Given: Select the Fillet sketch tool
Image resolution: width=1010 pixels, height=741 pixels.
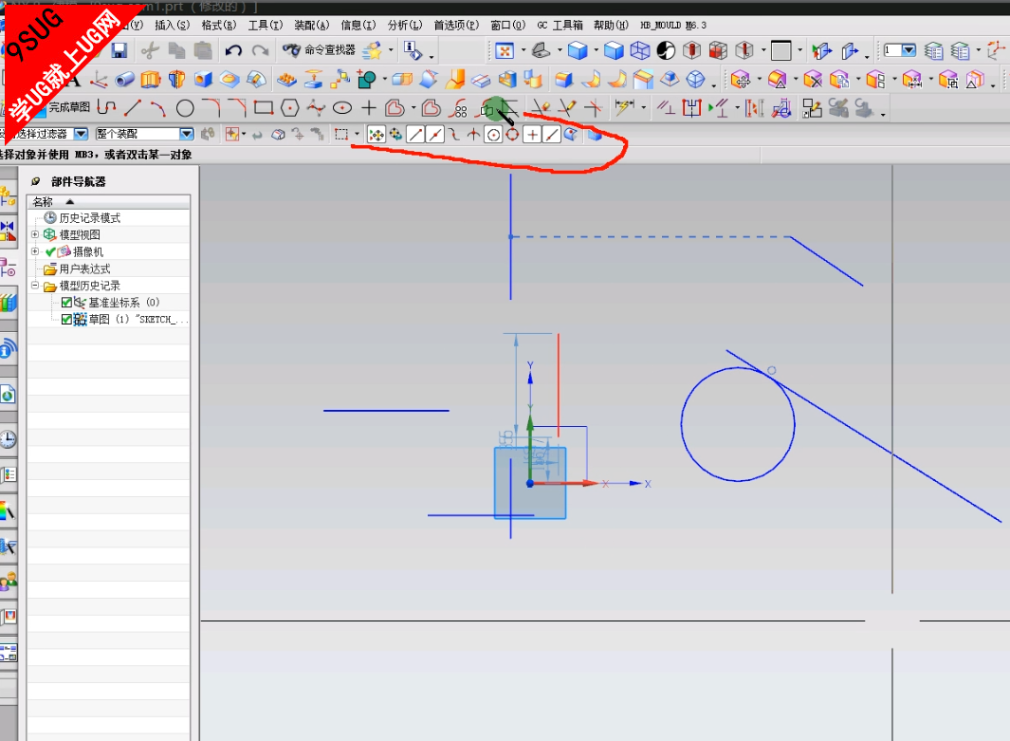Looking at the screenshot, I should coord(211,107).
